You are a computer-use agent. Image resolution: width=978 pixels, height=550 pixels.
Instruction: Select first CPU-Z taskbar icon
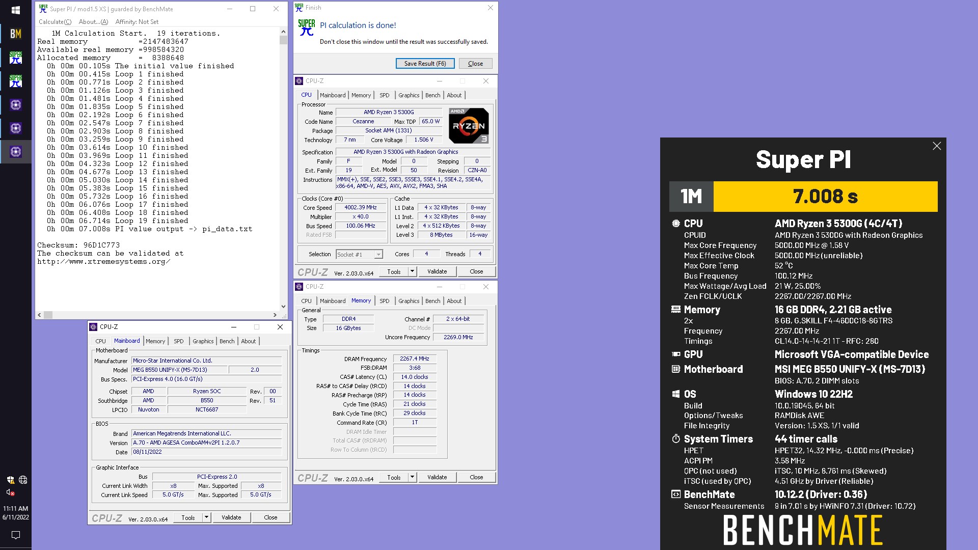pos(16,105)
